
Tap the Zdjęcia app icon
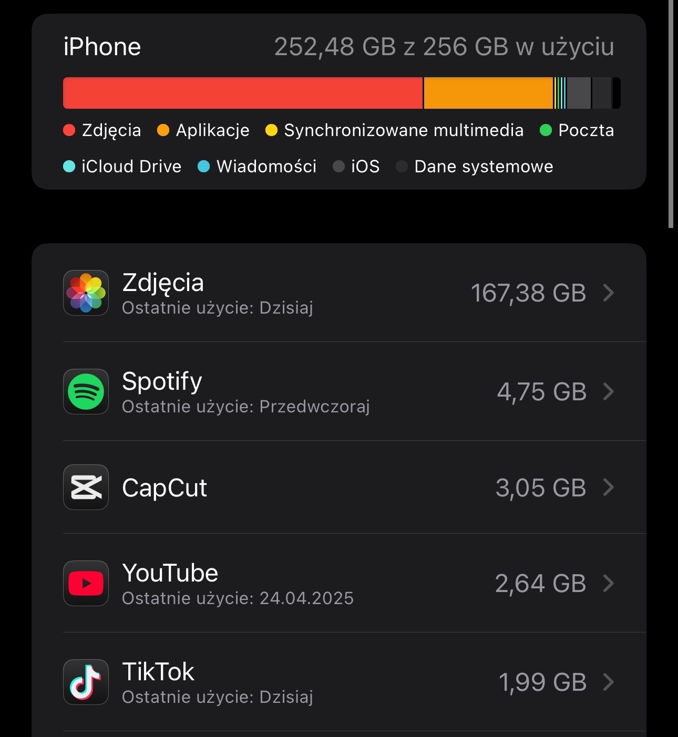coord(86,293)
